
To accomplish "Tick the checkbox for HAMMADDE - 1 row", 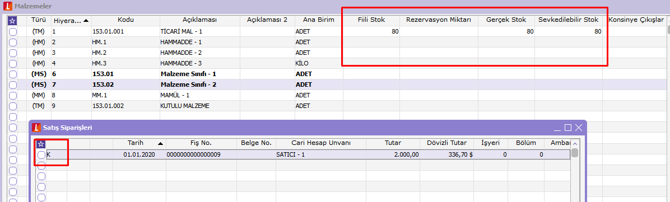I will point(13,43).
